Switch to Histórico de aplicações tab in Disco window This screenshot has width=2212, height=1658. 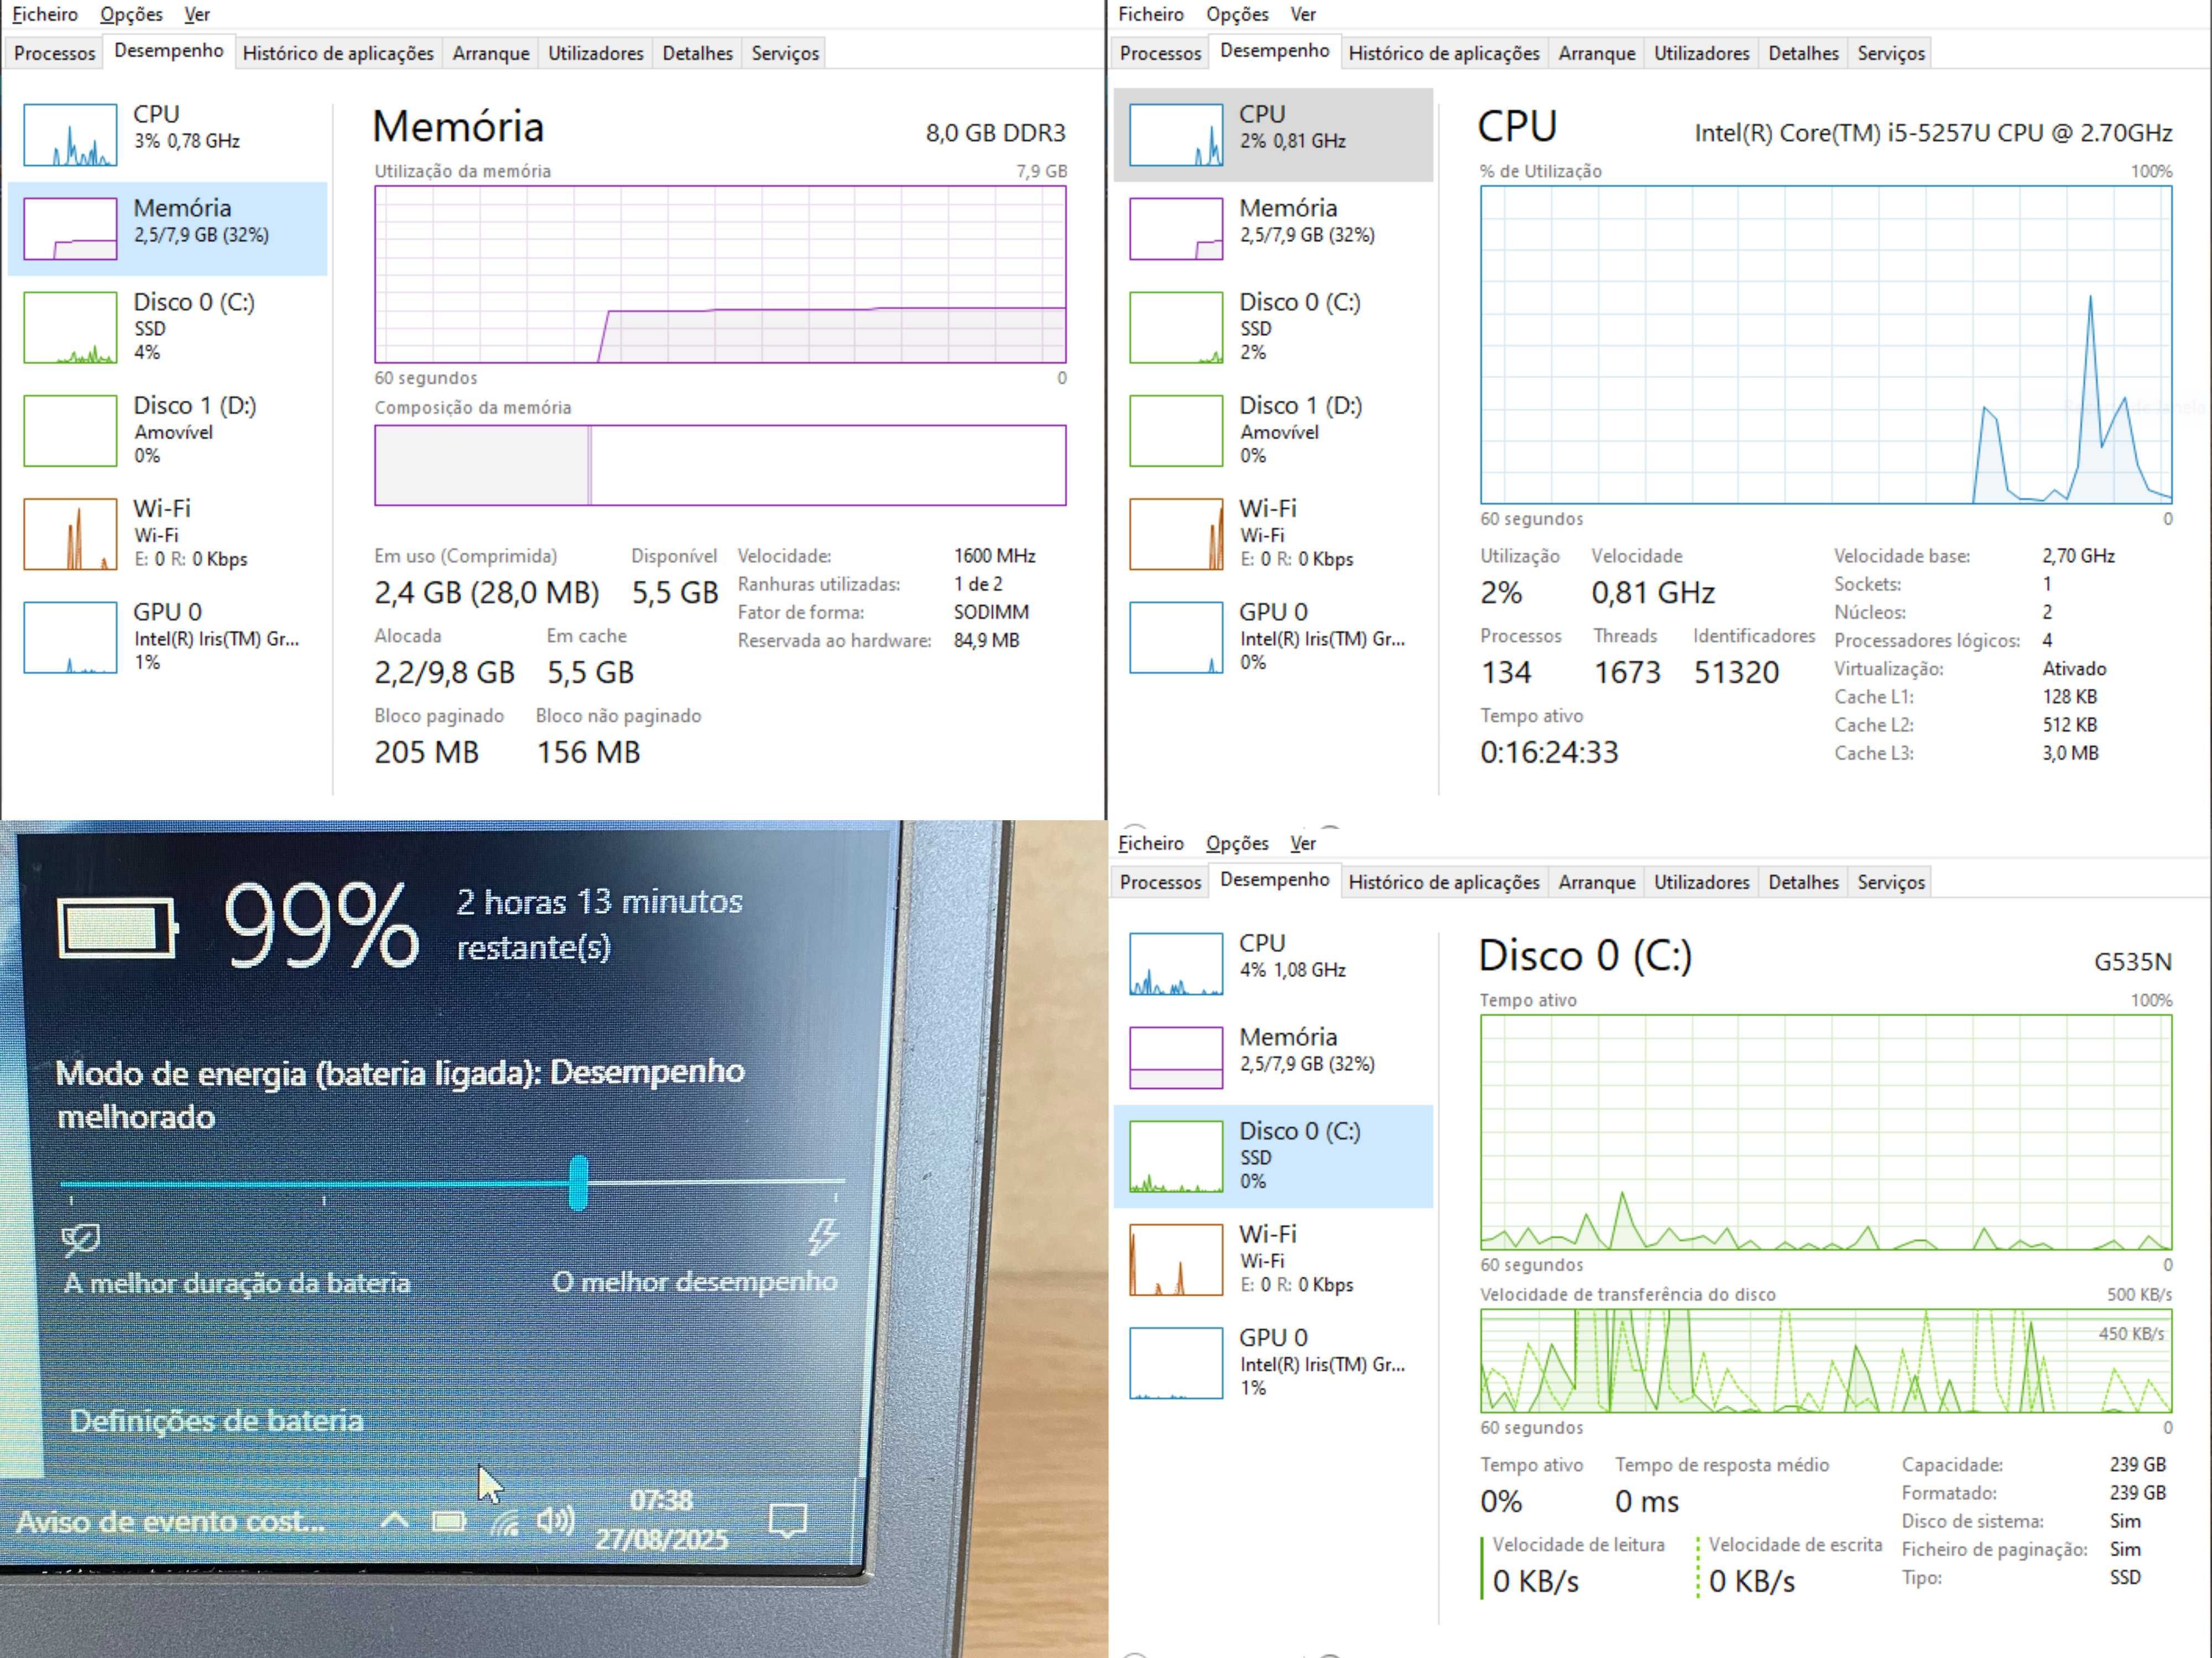[1444, 883]
